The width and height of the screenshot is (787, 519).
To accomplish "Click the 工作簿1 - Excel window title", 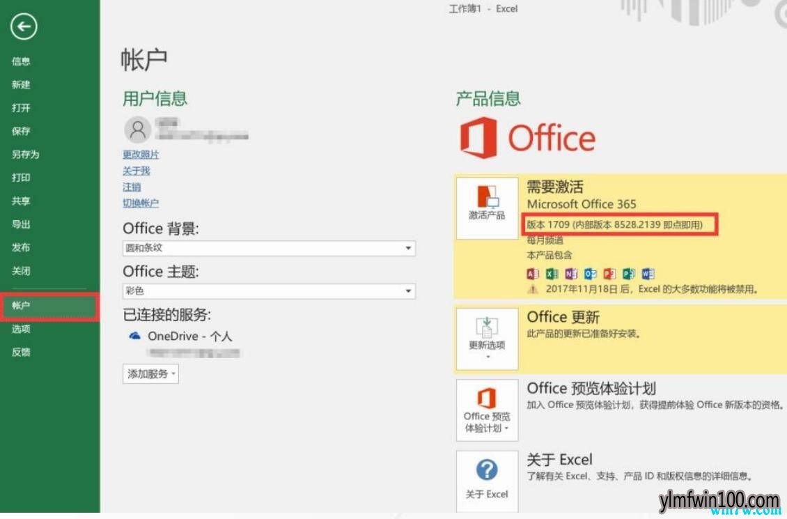I will click(x=483, y=9).
